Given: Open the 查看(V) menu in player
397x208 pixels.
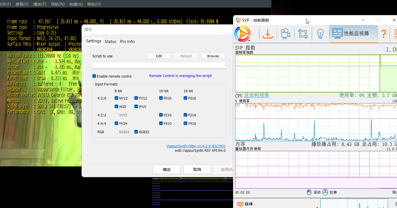Looking at the screenshot, I should pos(22,4).
